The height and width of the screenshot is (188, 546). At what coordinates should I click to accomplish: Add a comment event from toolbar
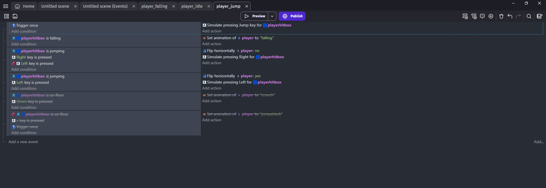(482, 16)
